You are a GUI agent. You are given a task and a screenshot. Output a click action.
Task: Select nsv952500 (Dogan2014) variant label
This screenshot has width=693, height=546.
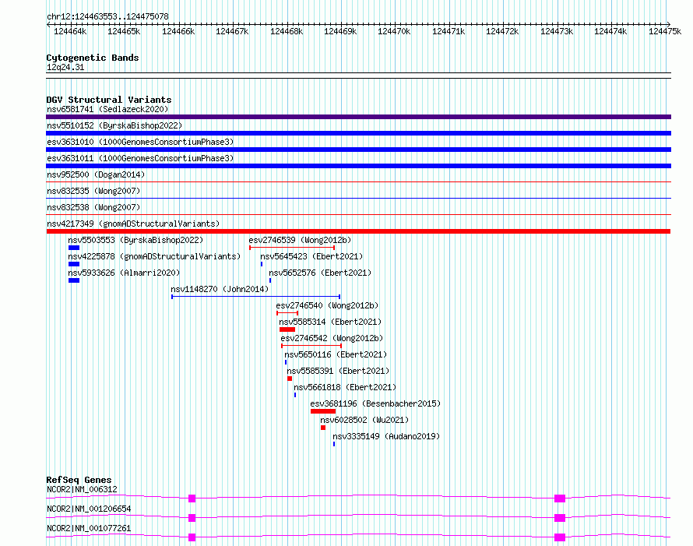pos(96,174)
